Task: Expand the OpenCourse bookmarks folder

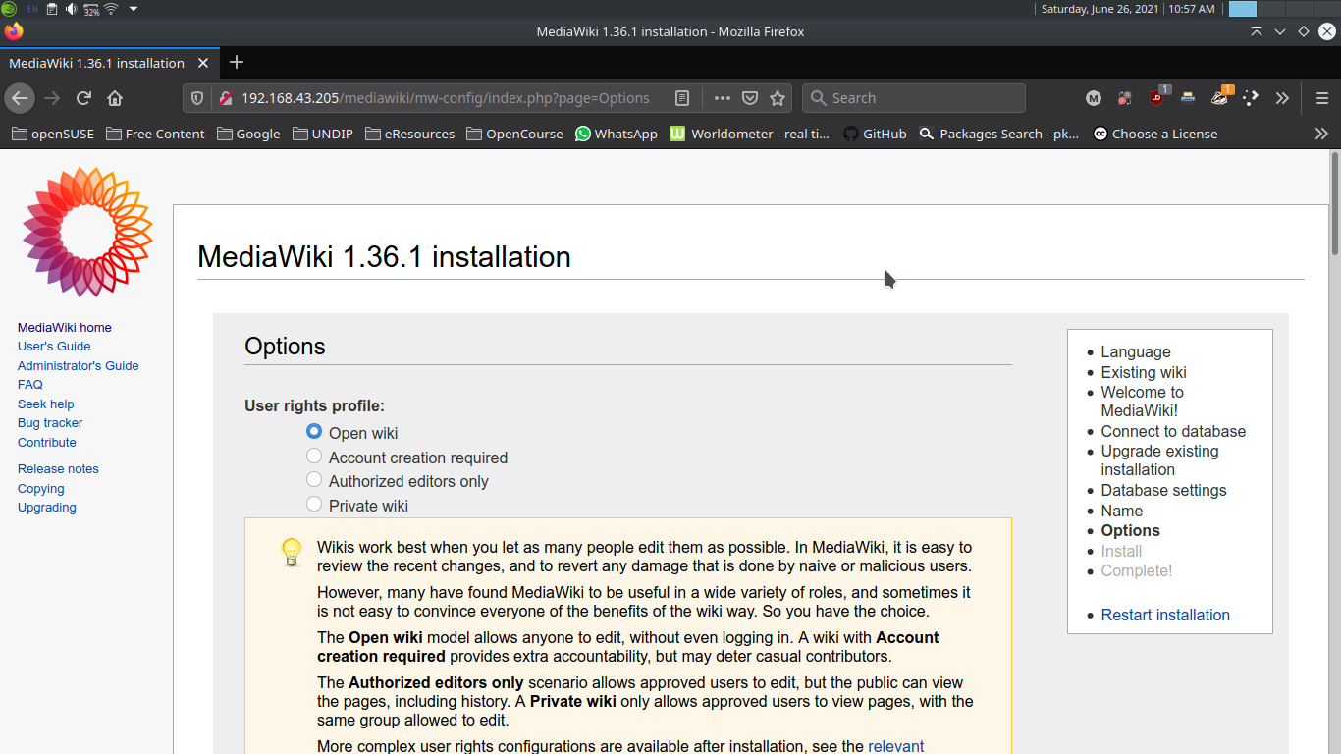Action: [x=514, y=134]
